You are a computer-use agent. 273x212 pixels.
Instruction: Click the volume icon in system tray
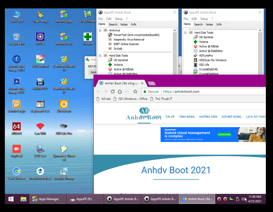(243, 199)
